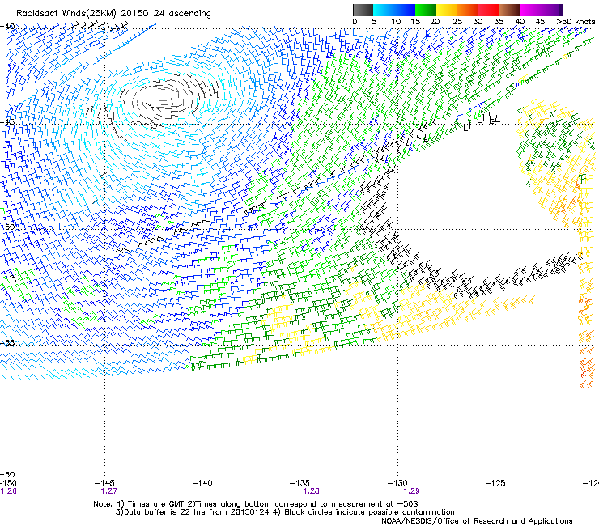Click the '-145' longitude axis label
Image resolution: width=599 pixels, height=526 pixels.
104,483
